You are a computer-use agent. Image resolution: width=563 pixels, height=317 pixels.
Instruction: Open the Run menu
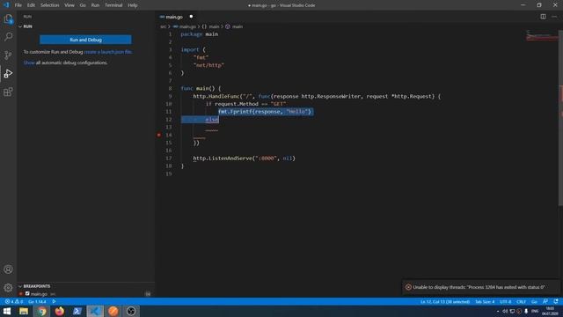pos(95,5)
